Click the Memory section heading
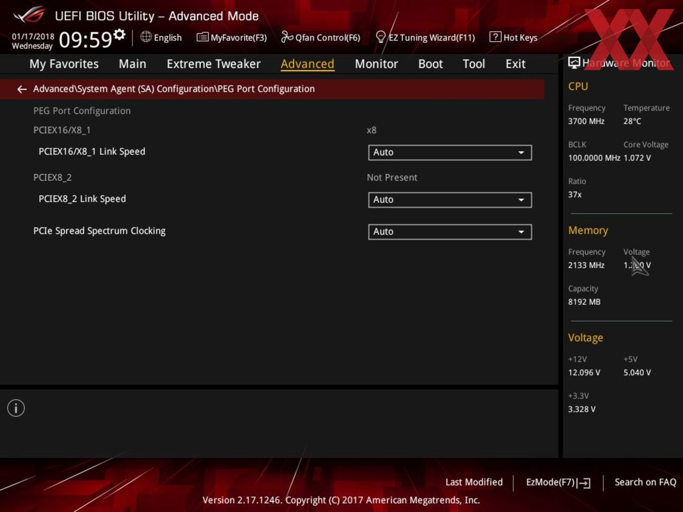This screenshot has height=512, width=683. click(x=588, y=231)
